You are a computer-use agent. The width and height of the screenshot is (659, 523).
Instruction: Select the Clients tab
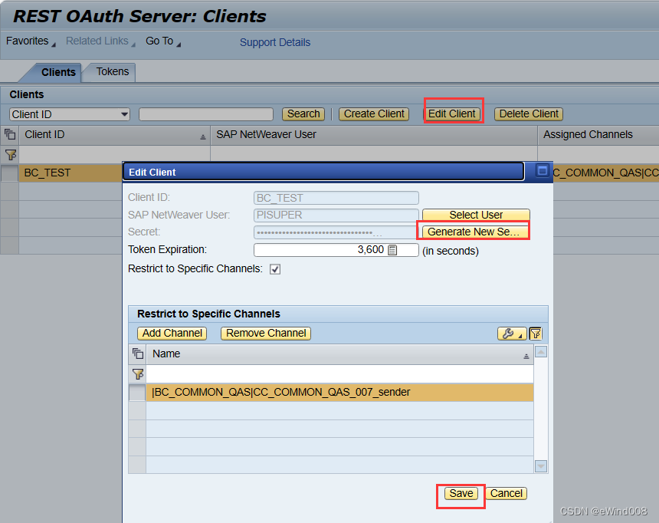point(59,71)
